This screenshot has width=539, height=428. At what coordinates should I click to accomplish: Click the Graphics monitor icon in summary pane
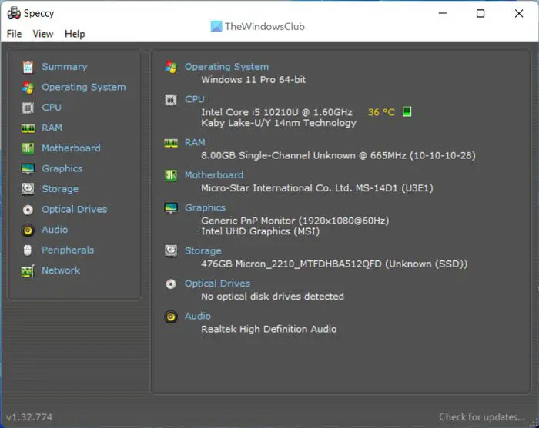coord(171,207)
